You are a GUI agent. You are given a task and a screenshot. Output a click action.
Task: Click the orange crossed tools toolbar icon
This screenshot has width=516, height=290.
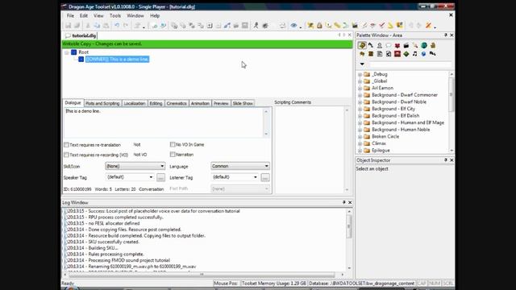(x=428, y=25)
